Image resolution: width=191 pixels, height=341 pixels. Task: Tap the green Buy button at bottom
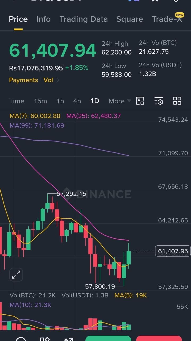[108, 338]
